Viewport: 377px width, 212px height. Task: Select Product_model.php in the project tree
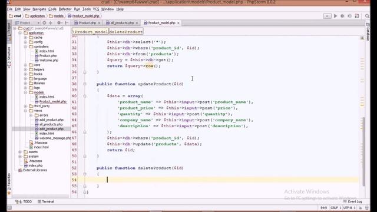52,101
